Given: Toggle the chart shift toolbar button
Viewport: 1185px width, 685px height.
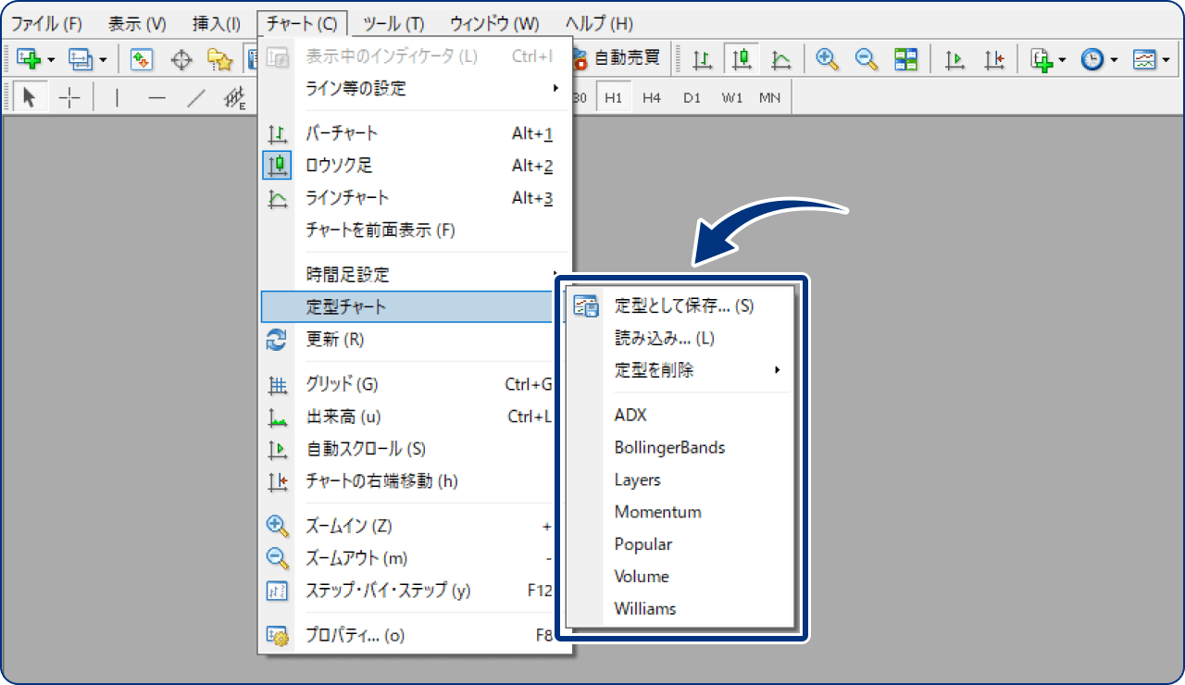Looking at the screenshot, I should click(994, 59).
